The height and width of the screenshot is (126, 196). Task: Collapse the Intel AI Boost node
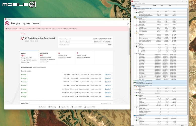(133, 116)
